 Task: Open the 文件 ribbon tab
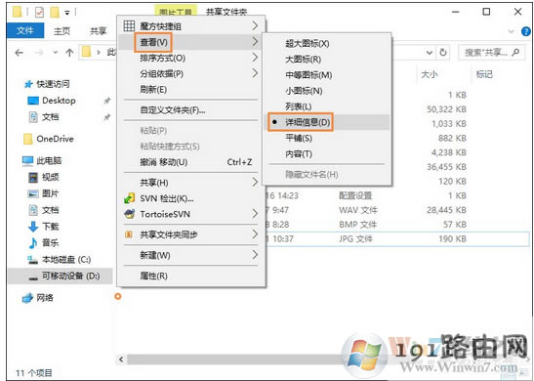coord(25,30)
